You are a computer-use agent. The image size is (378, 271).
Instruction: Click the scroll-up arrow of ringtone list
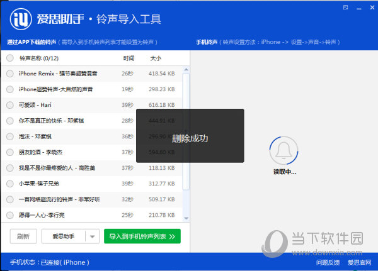pyautogui.click(x=186, y=70)
